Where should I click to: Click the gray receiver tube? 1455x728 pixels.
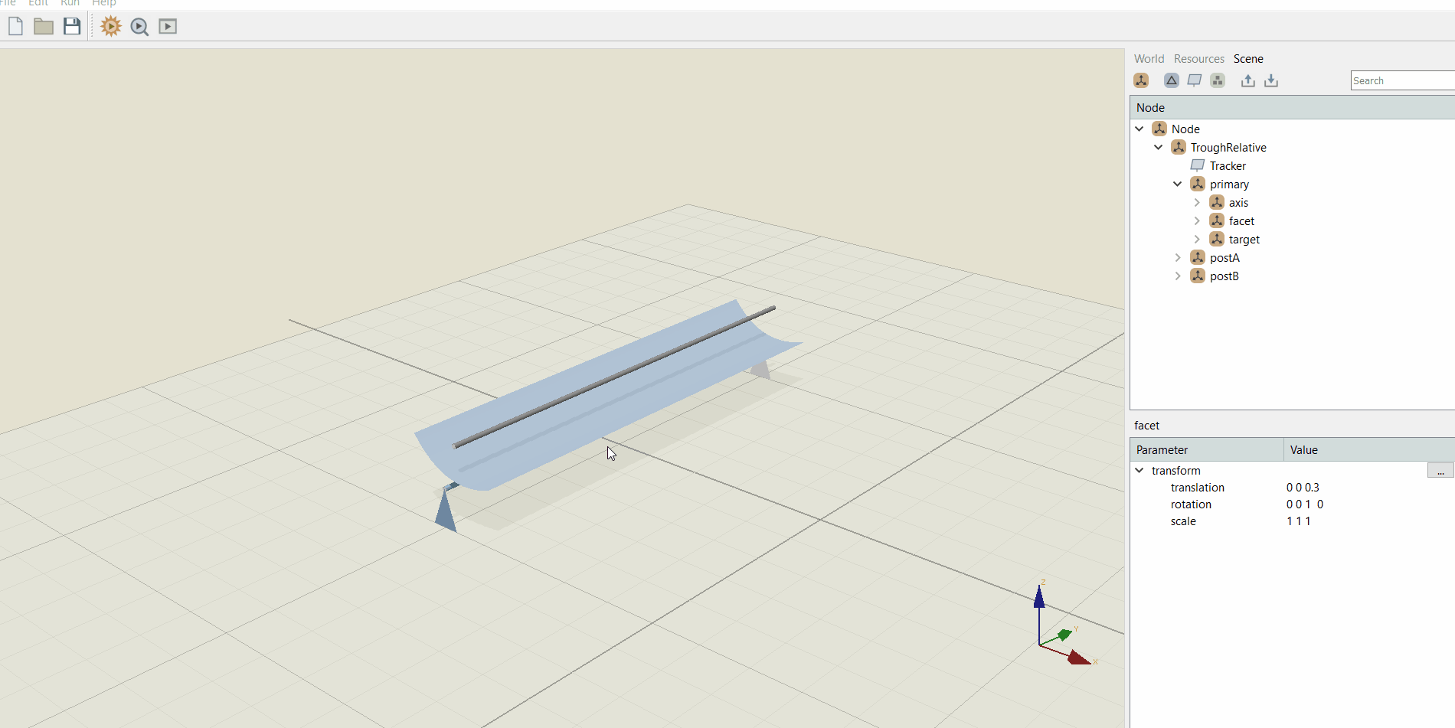click(x=614, y=377)
